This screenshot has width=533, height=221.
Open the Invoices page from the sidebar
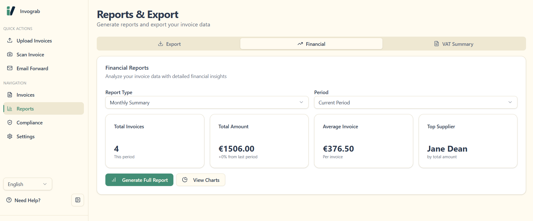[25, 95]
